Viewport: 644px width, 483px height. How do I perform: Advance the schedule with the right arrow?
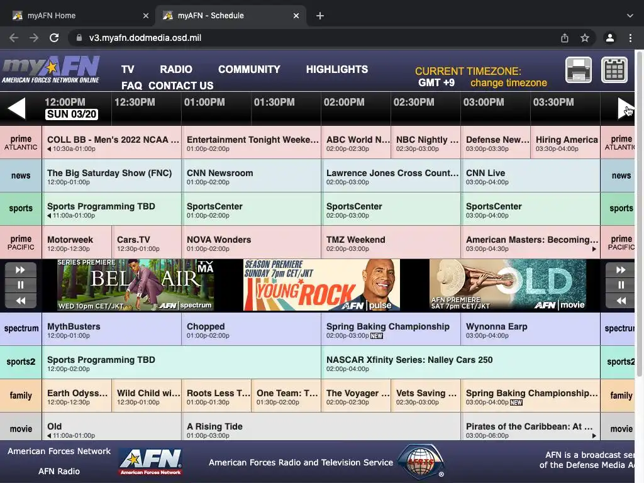click(625, 108)
